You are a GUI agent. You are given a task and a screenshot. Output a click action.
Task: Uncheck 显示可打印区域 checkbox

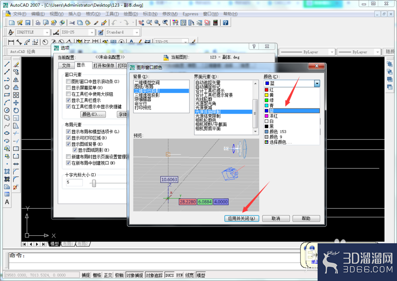point(68,138)
